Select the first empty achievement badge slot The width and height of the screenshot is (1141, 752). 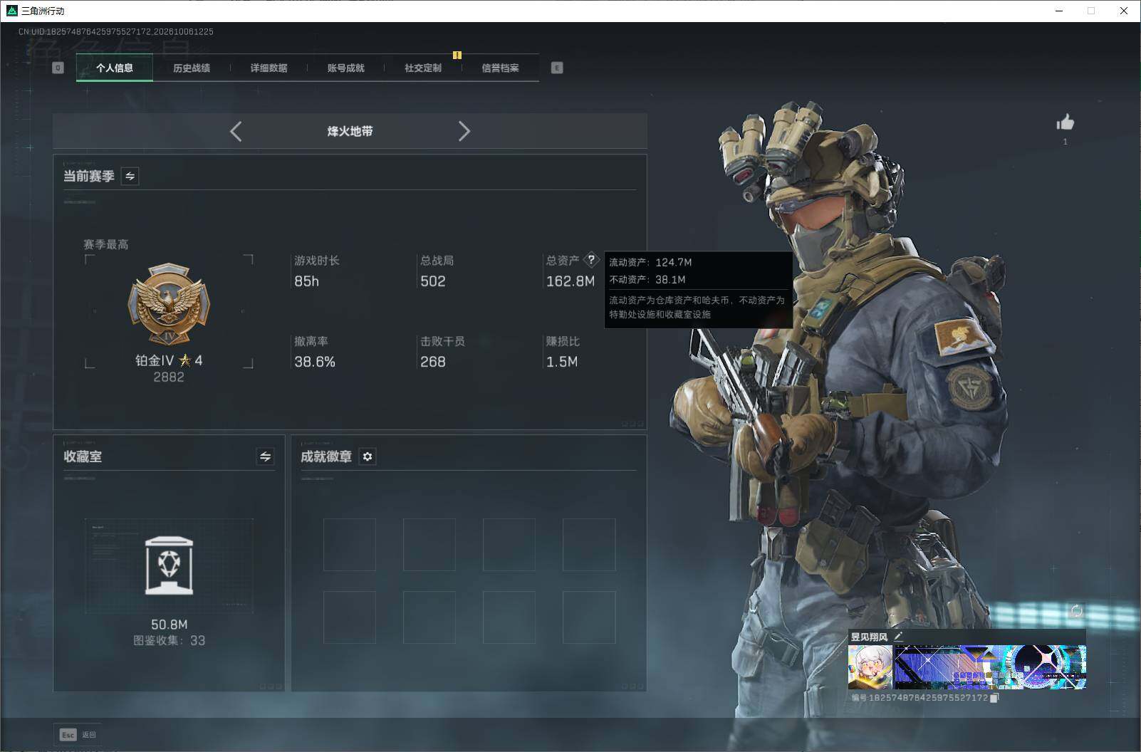click(350, 545)
